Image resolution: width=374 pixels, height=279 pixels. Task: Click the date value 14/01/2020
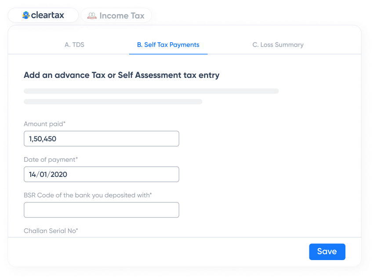45,174
